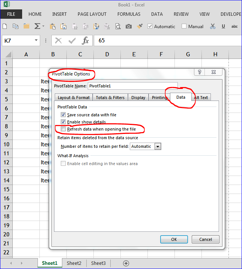
Task: Click the Select All corner triangle
Action: click(x=8, y=54)
